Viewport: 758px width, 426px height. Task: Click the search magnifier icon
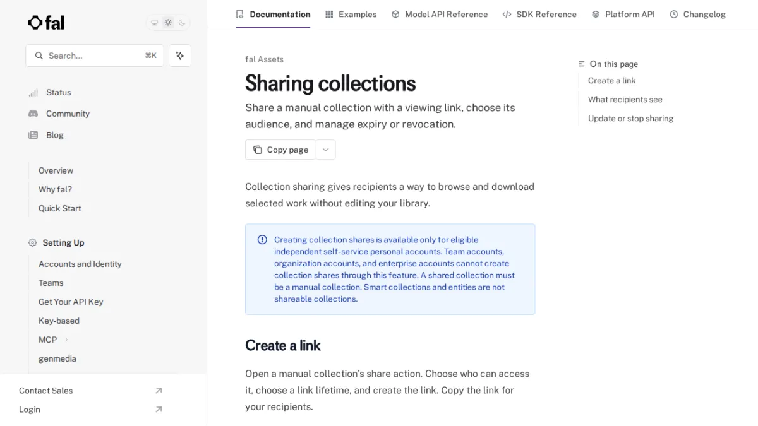coord(39,56)
